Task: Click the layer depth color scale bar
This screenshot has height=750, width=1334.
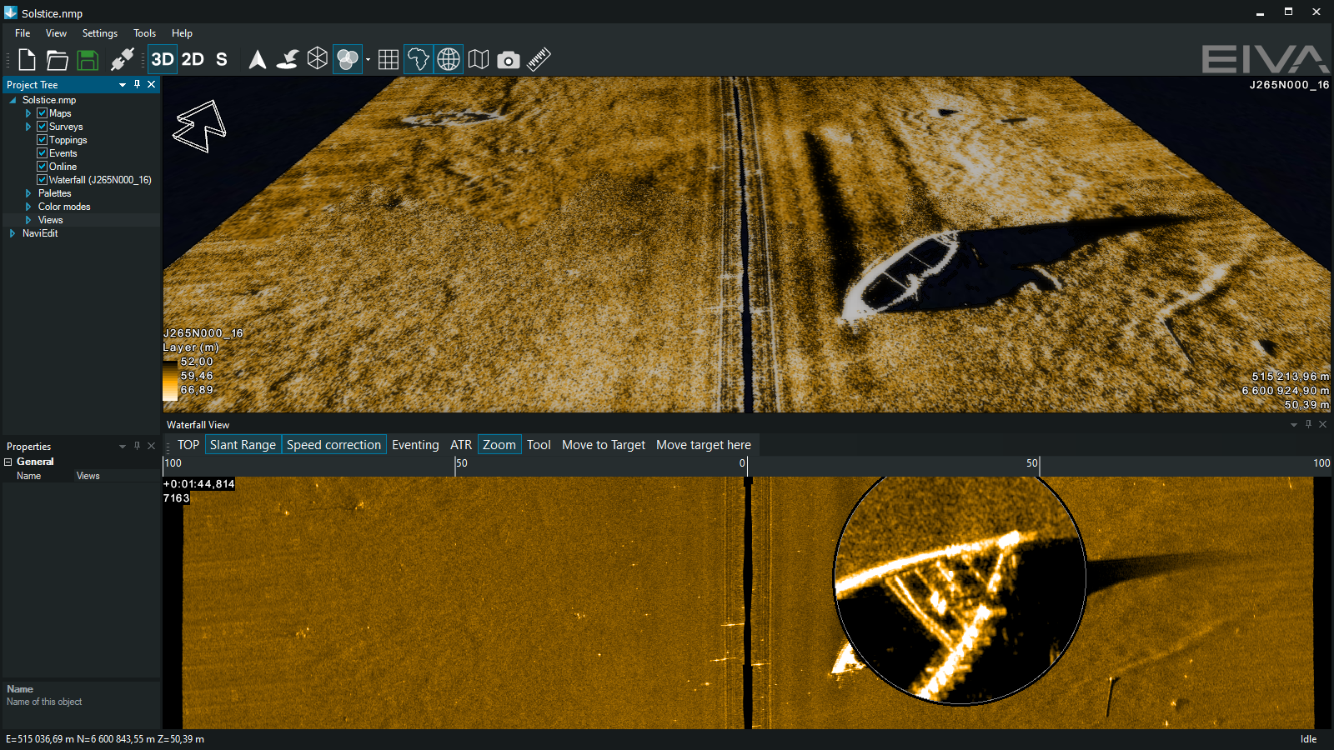Action: [170, 379]
